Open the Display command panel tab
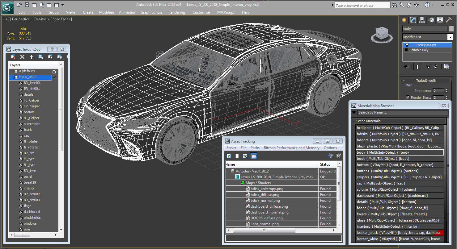Viewport: 457px width, 249px height. tap(440, 20)
